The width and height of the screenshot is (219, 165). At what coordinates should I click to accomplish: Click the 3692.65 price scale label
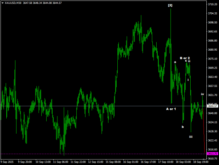coord(213,31)
